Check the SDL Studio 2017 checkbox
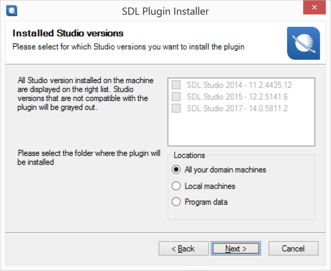 (x=176, y=108)
